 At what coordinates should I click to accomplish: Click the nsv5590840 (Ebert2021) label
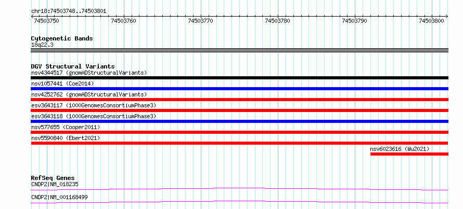coord(66,138)
